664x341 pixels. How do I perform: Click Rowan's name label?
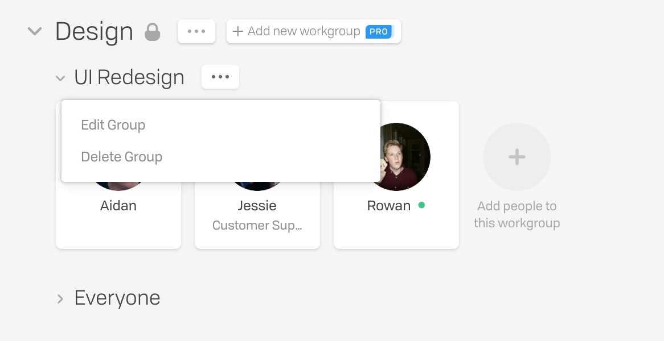389,206
